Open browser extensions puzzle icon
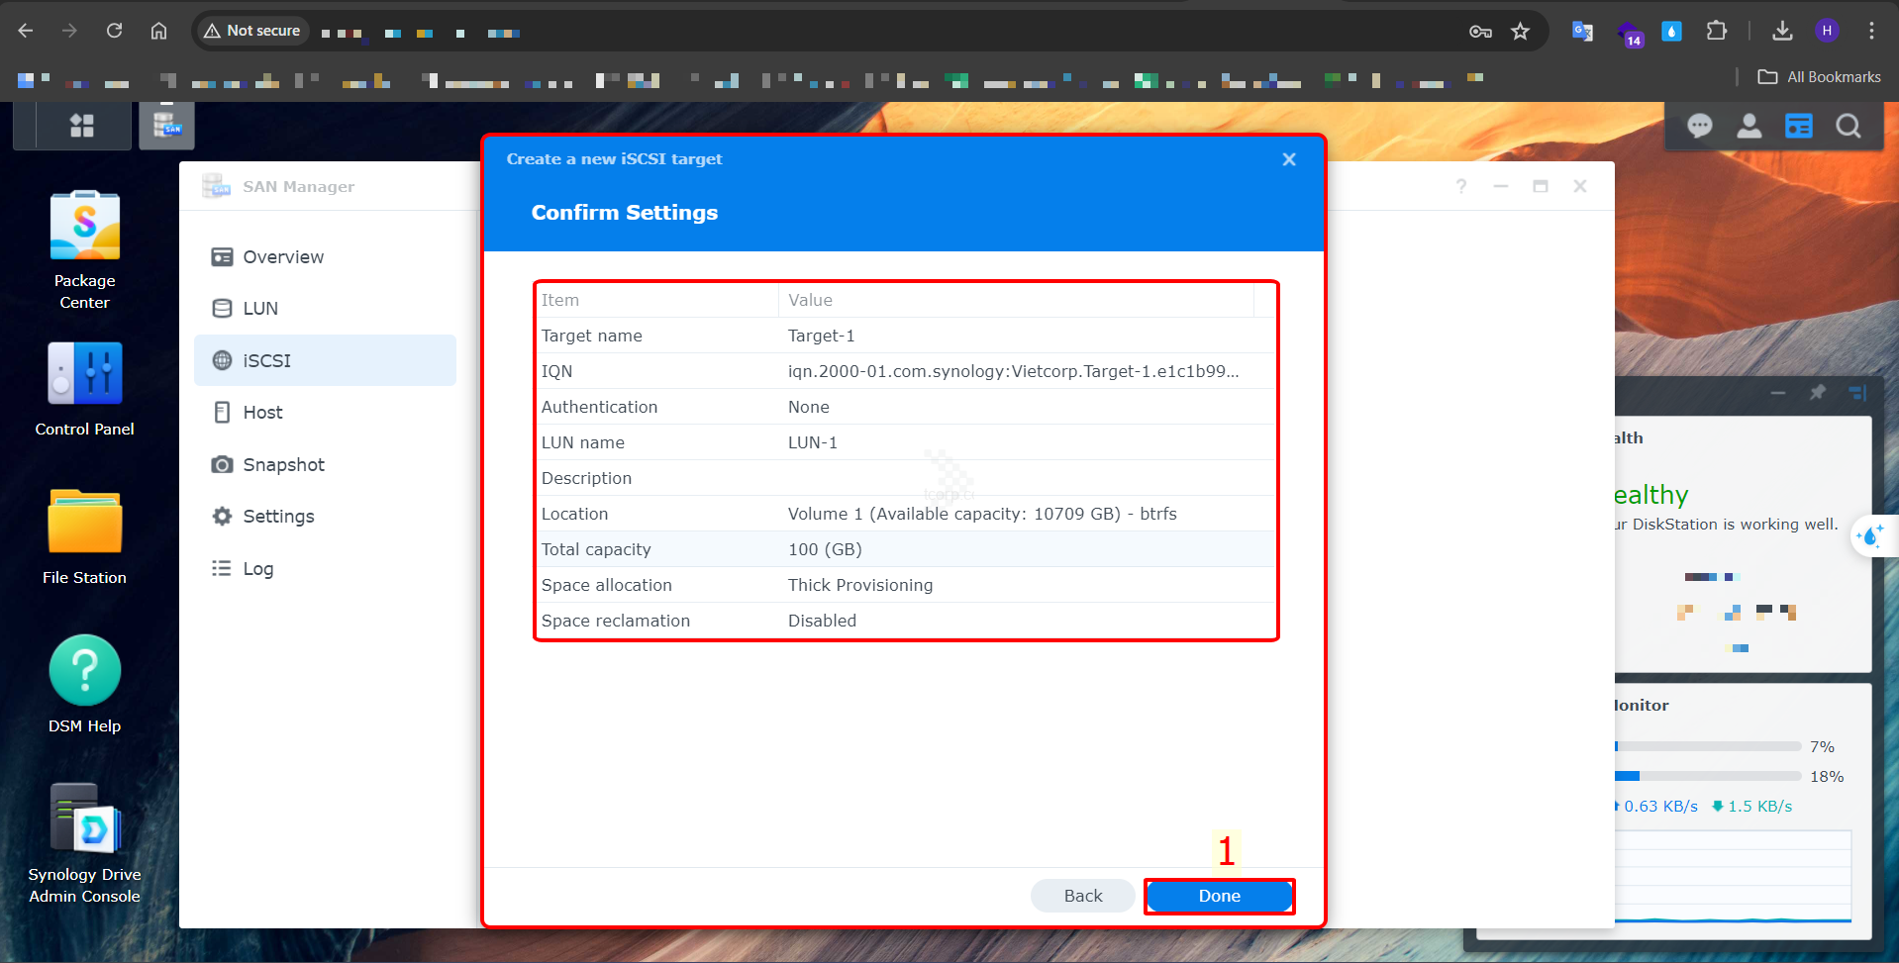Image resolution: width=1899 pixels, height=963 pixels. (1716, 32)
